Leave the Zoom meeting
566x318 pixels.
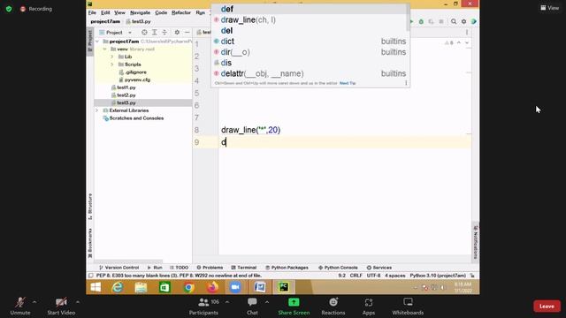[547, 307]
